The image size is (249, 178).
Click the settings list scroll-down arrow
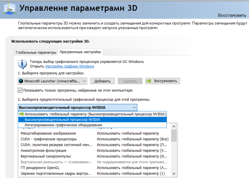click(x=174, y=173)
